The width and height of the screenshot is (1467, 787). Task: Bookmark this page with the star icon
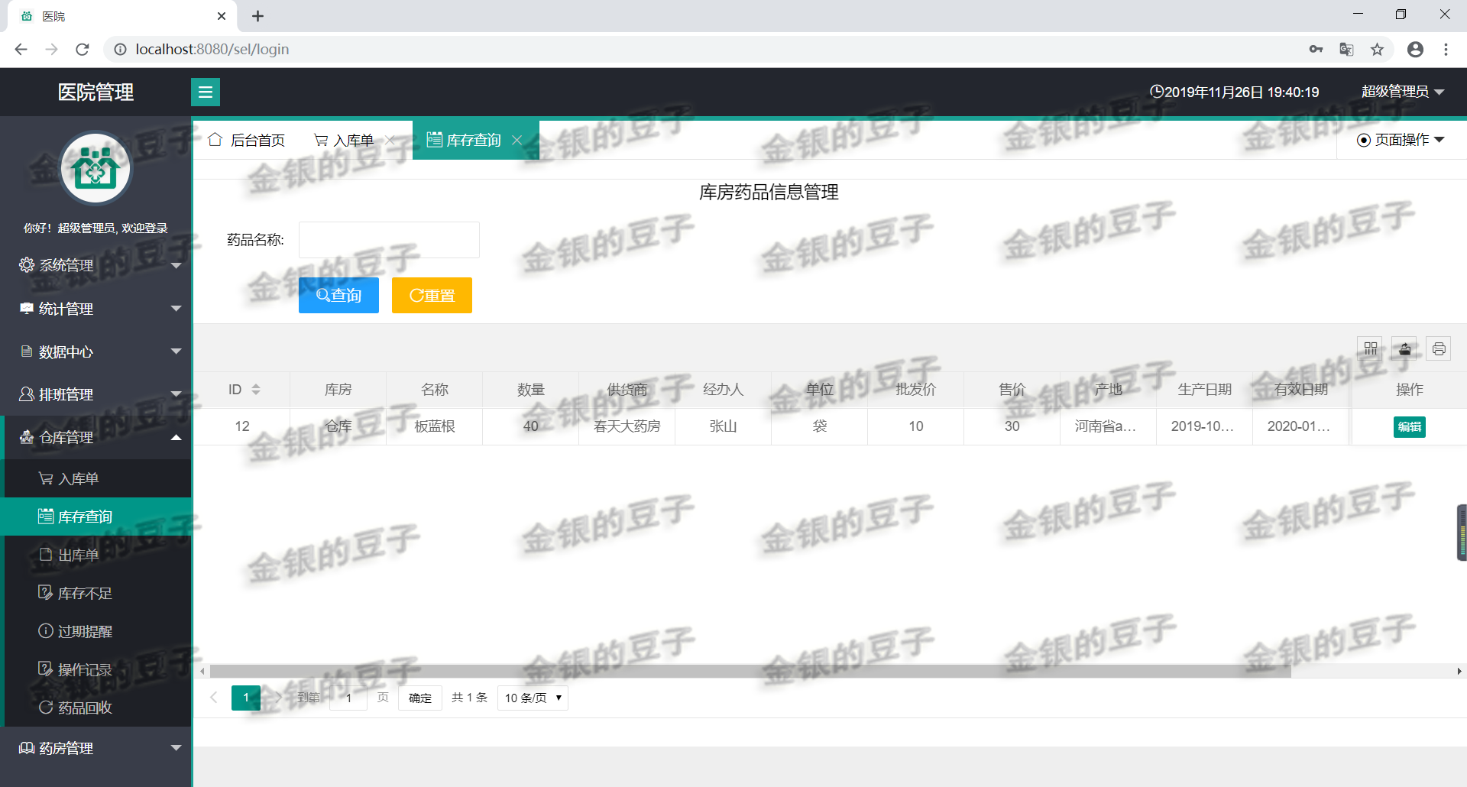[1377, 49]
